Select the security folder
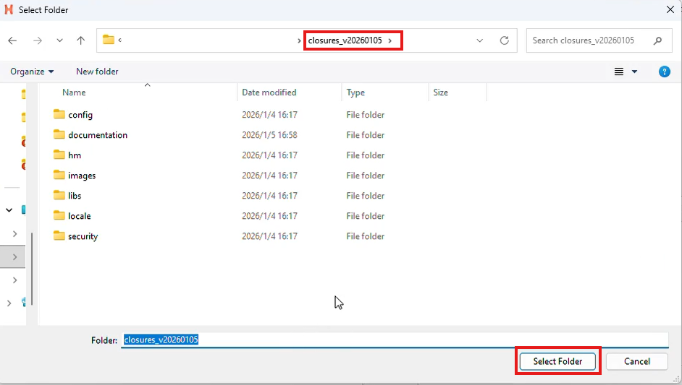682x385 pixels. point(83,236)
